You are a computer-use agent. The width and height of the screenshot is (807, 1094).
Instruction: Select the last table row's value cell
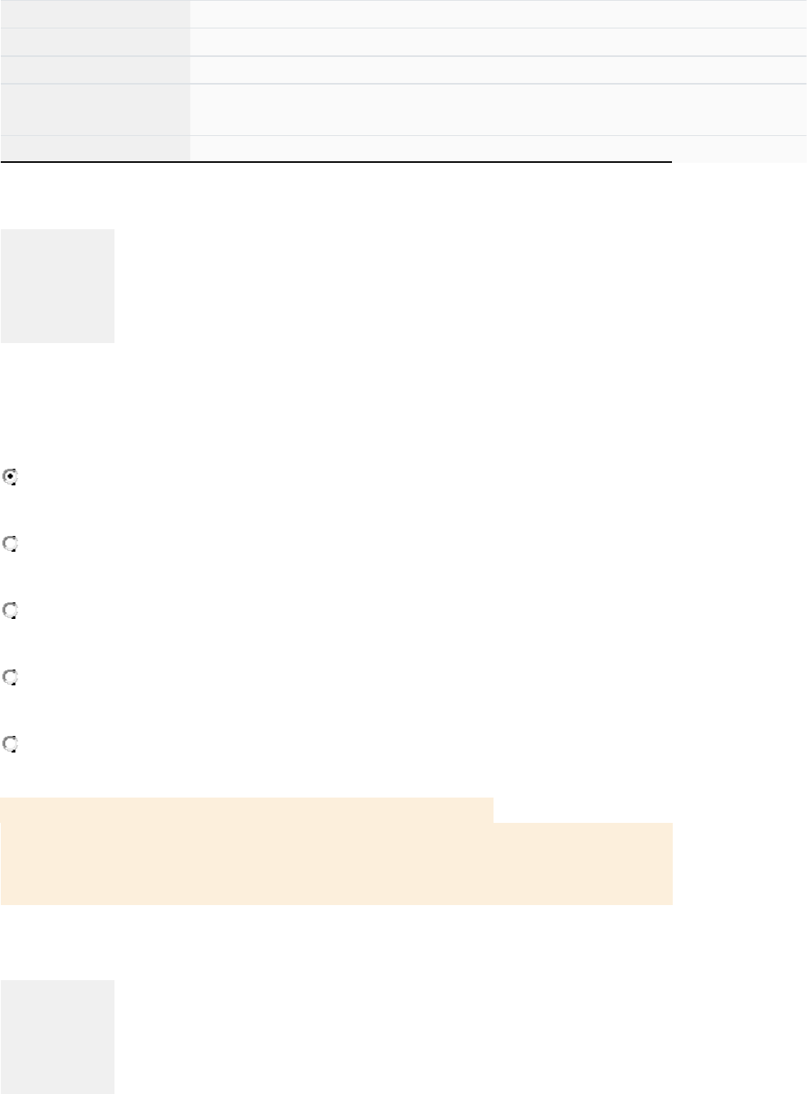[497, 148]
